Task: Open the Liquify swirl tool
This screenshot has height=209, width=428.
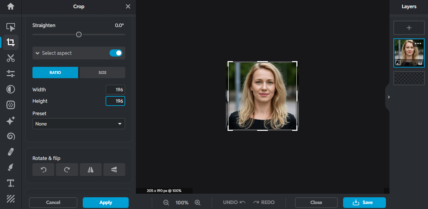Action: pos(11,136)
